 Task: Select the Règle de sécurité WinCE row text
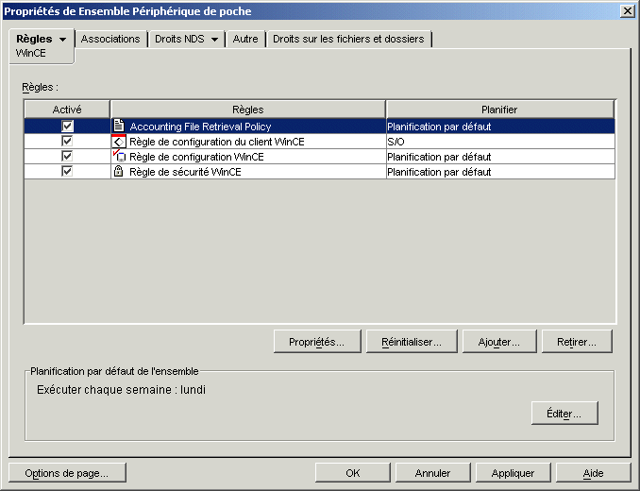185,172
